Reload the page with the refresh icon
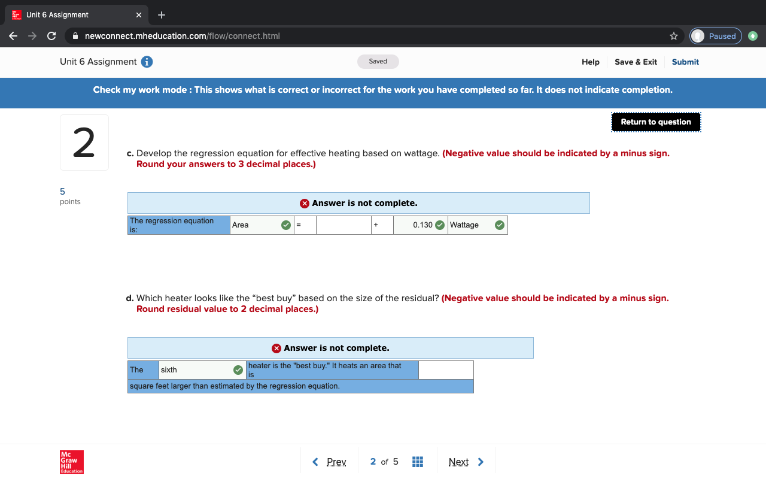The height and width of the screenshot is (479, 766). click(51, 36)
